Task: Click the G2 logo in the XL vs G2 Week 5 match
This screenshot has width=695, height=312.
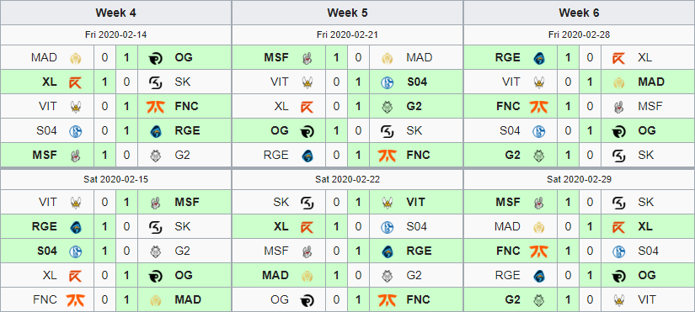Action: pos(387,106)
